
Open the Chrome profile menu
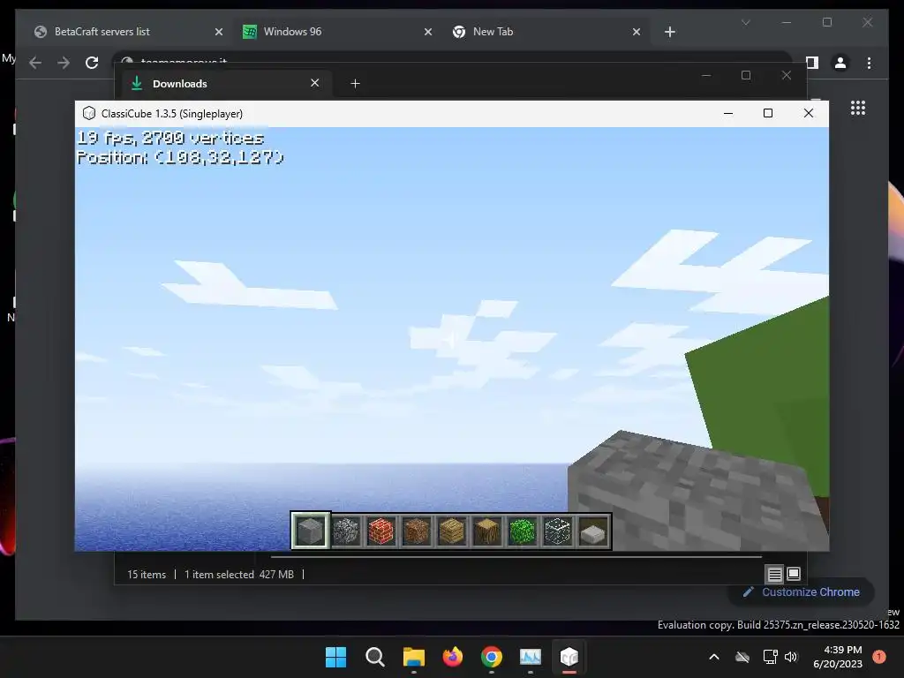tap(840, 63)
